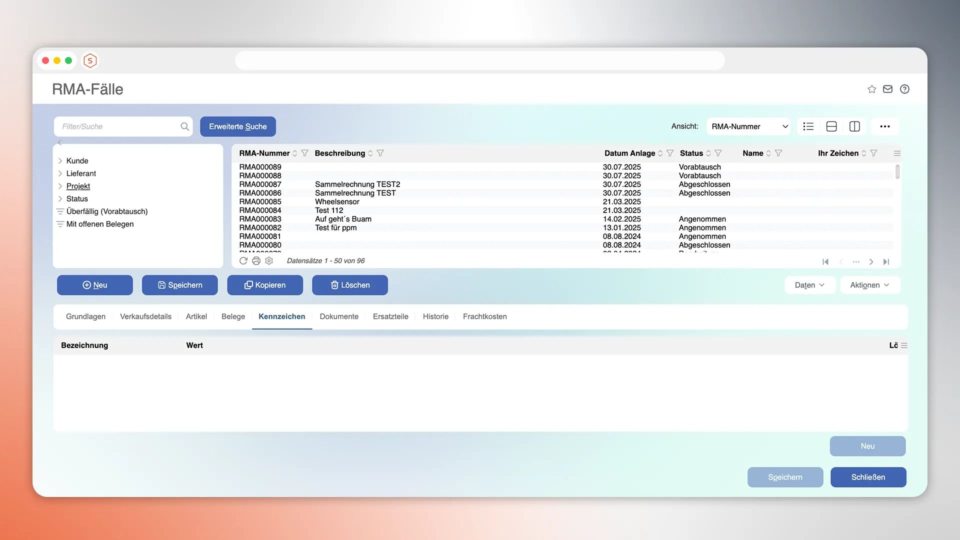Click the Erweiterte Suche button
This screenshot has width=960, height=540.
(x=237, y=126)
